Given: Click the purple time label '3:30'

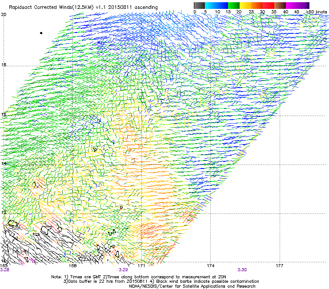Looking at the screenshot, I should (242, 270).
